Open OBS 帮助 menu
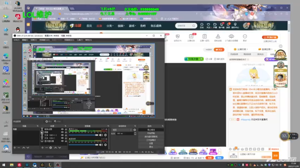This screenshot has width=300, height=168. [88, 40]
